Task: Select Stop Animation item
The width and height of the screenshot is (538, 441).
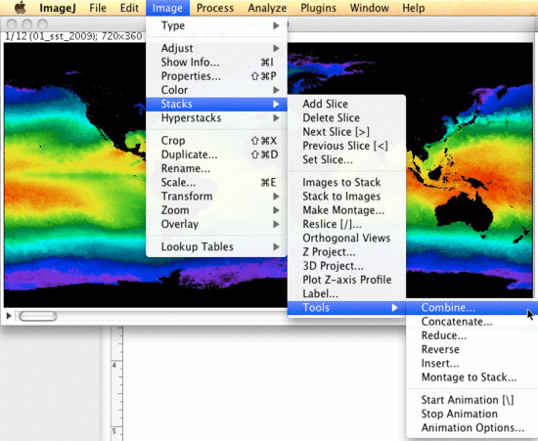Action: (x=471, y=414)
